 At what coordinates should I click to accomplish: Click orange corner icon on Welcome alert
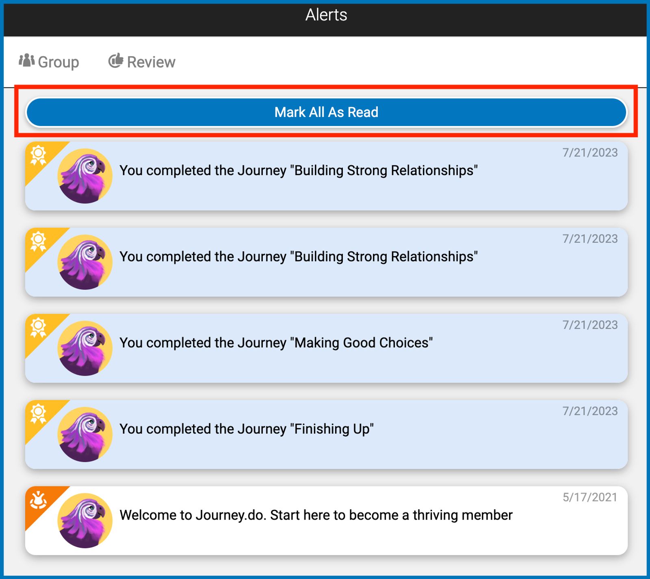click(x=39, y=501)
